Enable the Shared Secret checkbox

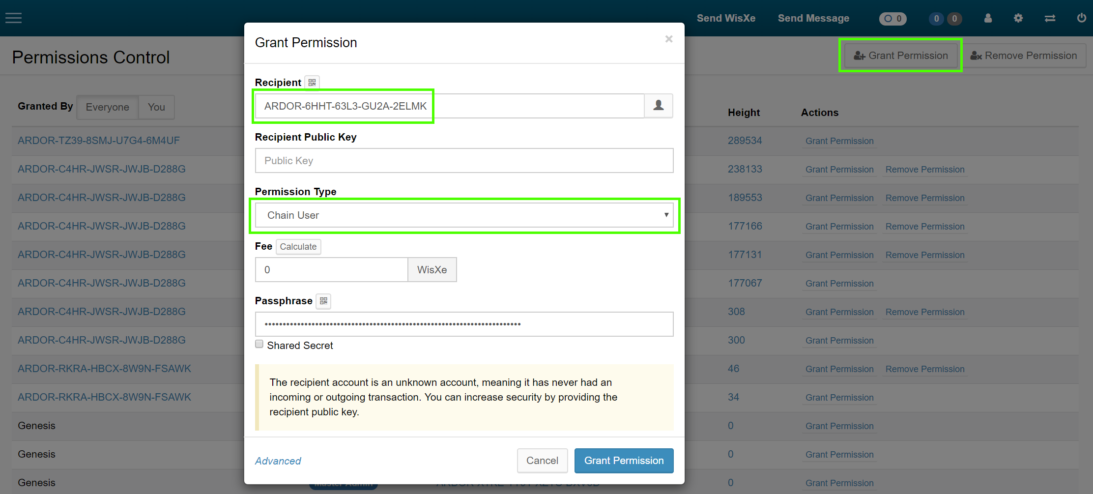point(259,344)
